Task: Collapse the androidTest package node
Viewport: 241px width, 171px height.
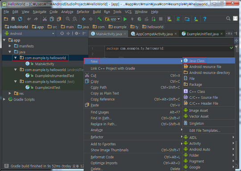Action: (16, 69)
